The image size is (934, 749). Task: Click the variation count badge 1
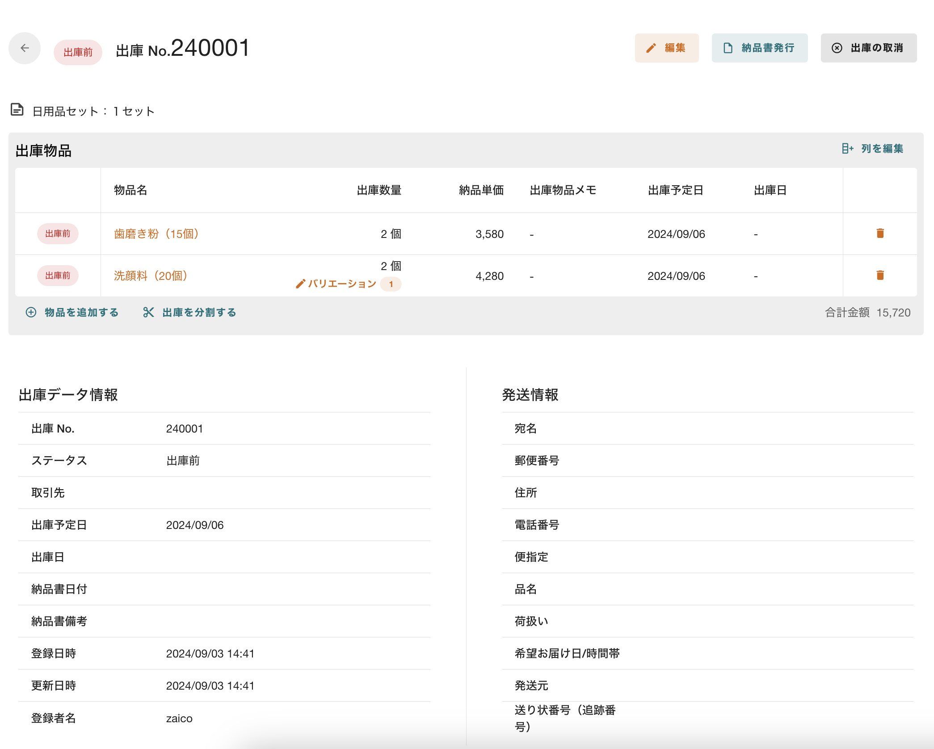tap(391, 284)
